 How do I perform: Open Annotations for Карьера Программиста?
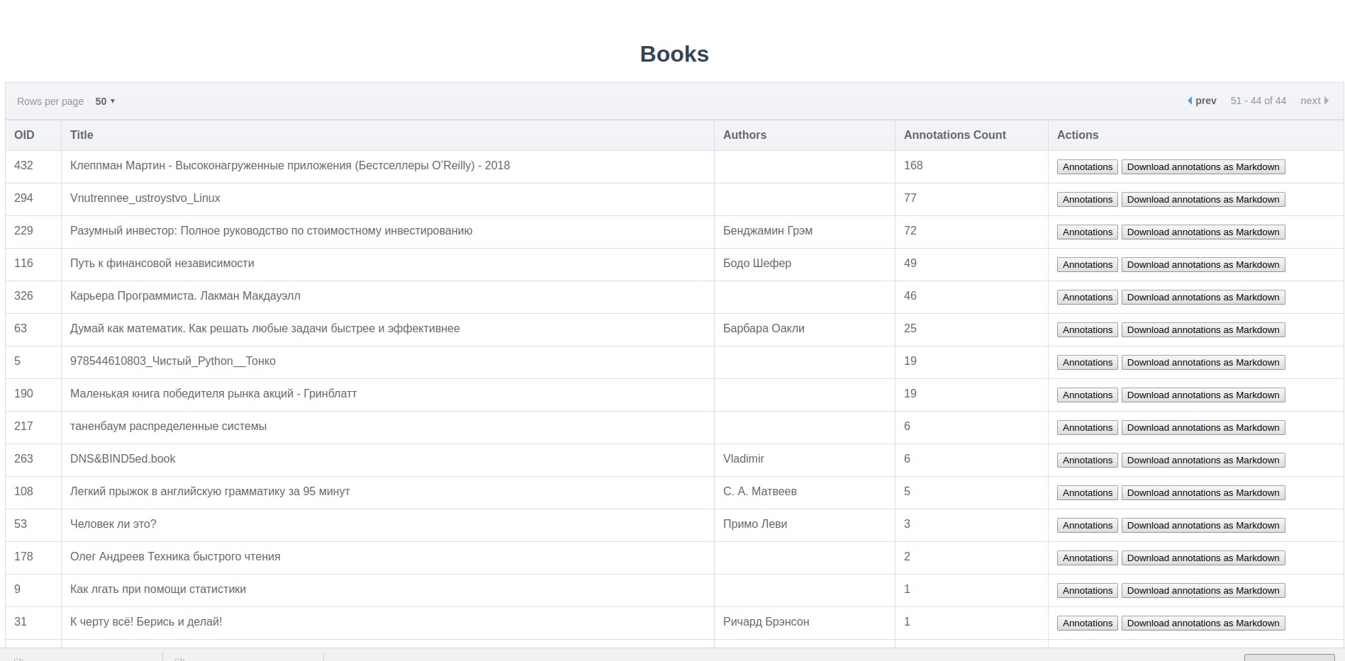click(x=1087, y=298)
